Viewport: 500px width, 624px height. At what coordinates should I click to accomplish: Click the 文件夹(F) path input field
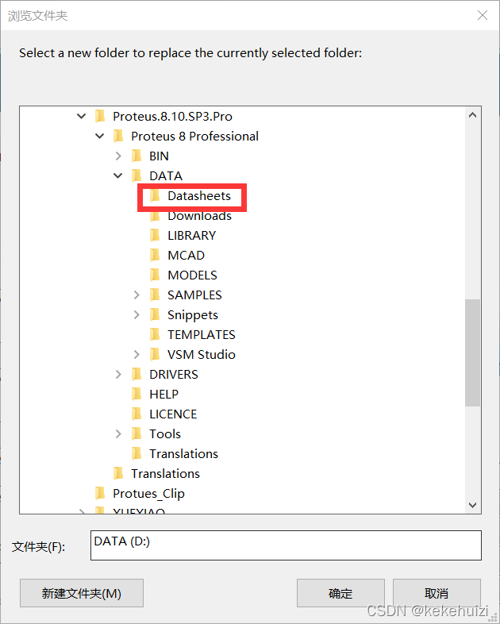pos(286,545)
